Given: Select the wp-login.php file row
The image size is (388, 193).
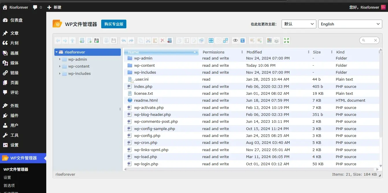Looking at the screenshot, I should (252, 164).
